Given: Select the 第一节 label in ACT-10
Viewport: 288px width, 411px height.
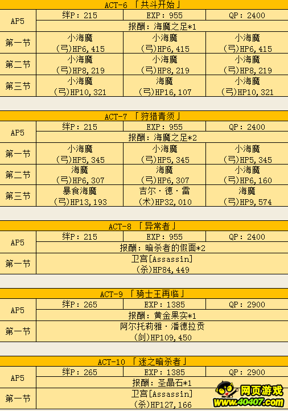Looking at the screenshot, I should pos(18,398).
